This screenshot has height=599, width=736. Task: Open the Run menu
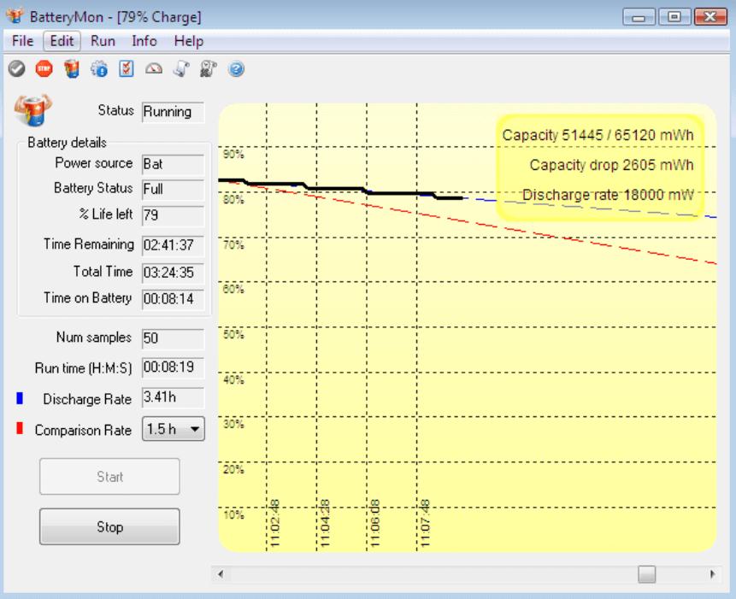(x=103, y=41)
